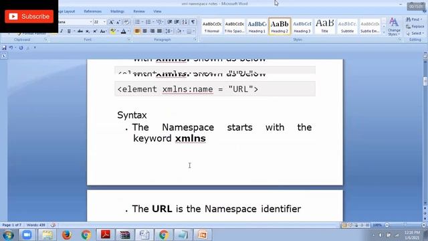Click the Undo icon in Quick Access
This screenshot has width=428, height=241.
point(11,48)
